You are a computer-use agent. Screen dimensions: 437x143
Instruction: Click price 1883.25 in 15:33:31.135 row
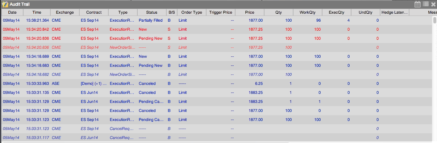point(256,92)
